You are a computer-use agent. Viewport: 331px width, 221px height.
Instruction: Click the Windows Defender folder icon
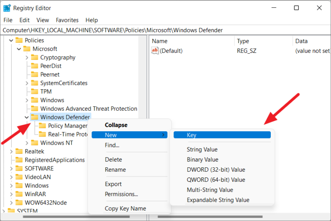tap(34, 117)
